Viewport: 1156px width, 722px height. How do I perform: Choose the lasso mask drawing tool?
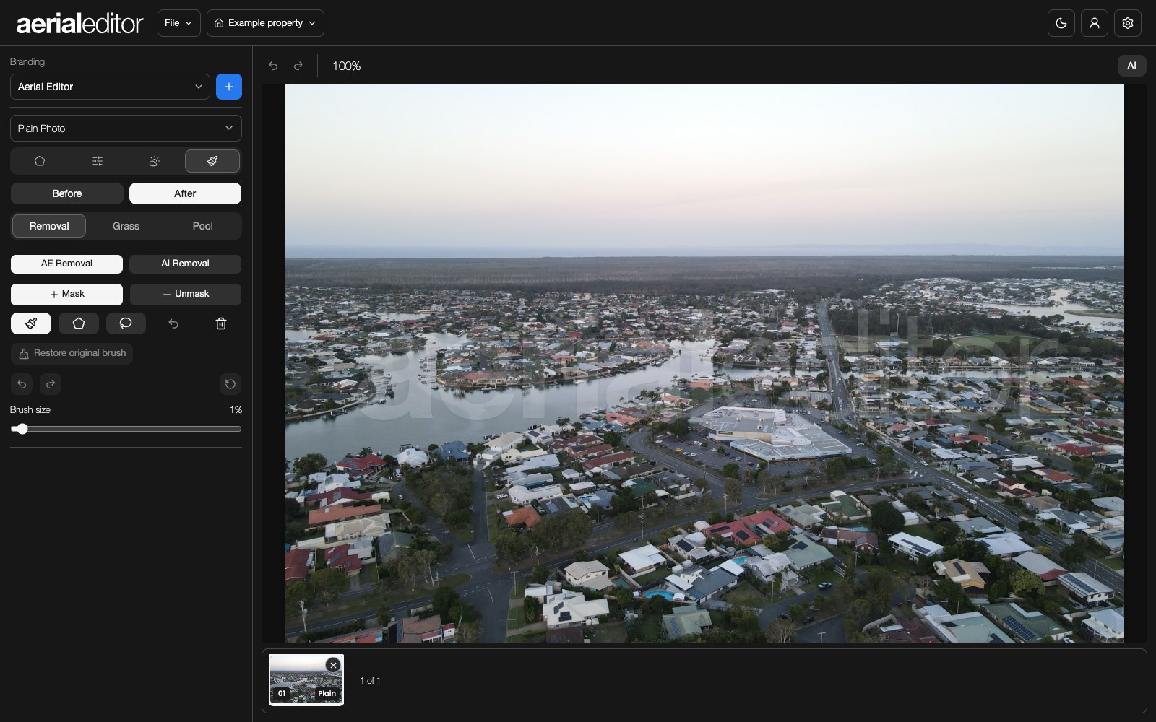[x=126, y=323]
